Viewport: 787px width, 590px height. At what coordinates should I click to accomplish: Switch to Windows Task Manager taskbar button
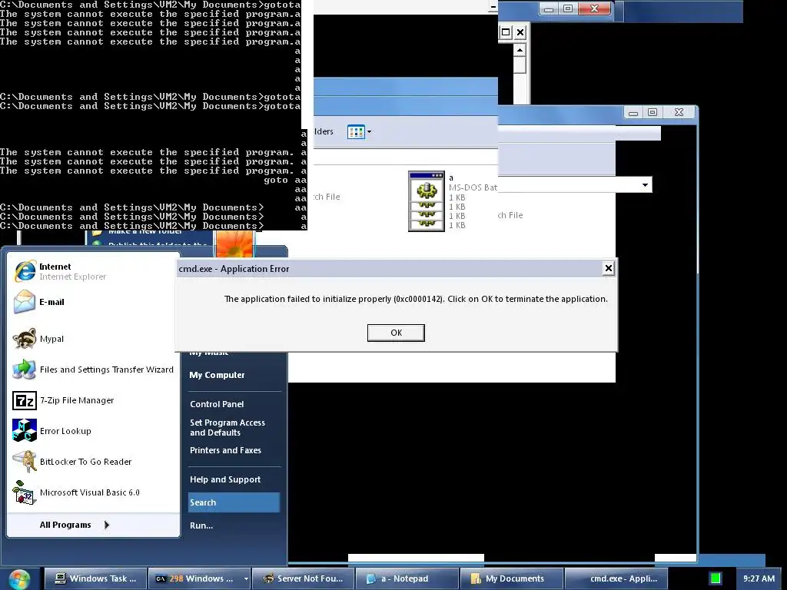95,578
